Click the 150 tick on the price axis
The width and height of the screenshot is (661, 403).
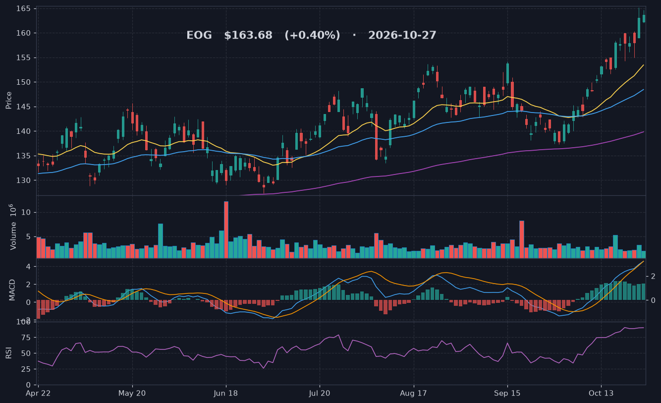24,82
